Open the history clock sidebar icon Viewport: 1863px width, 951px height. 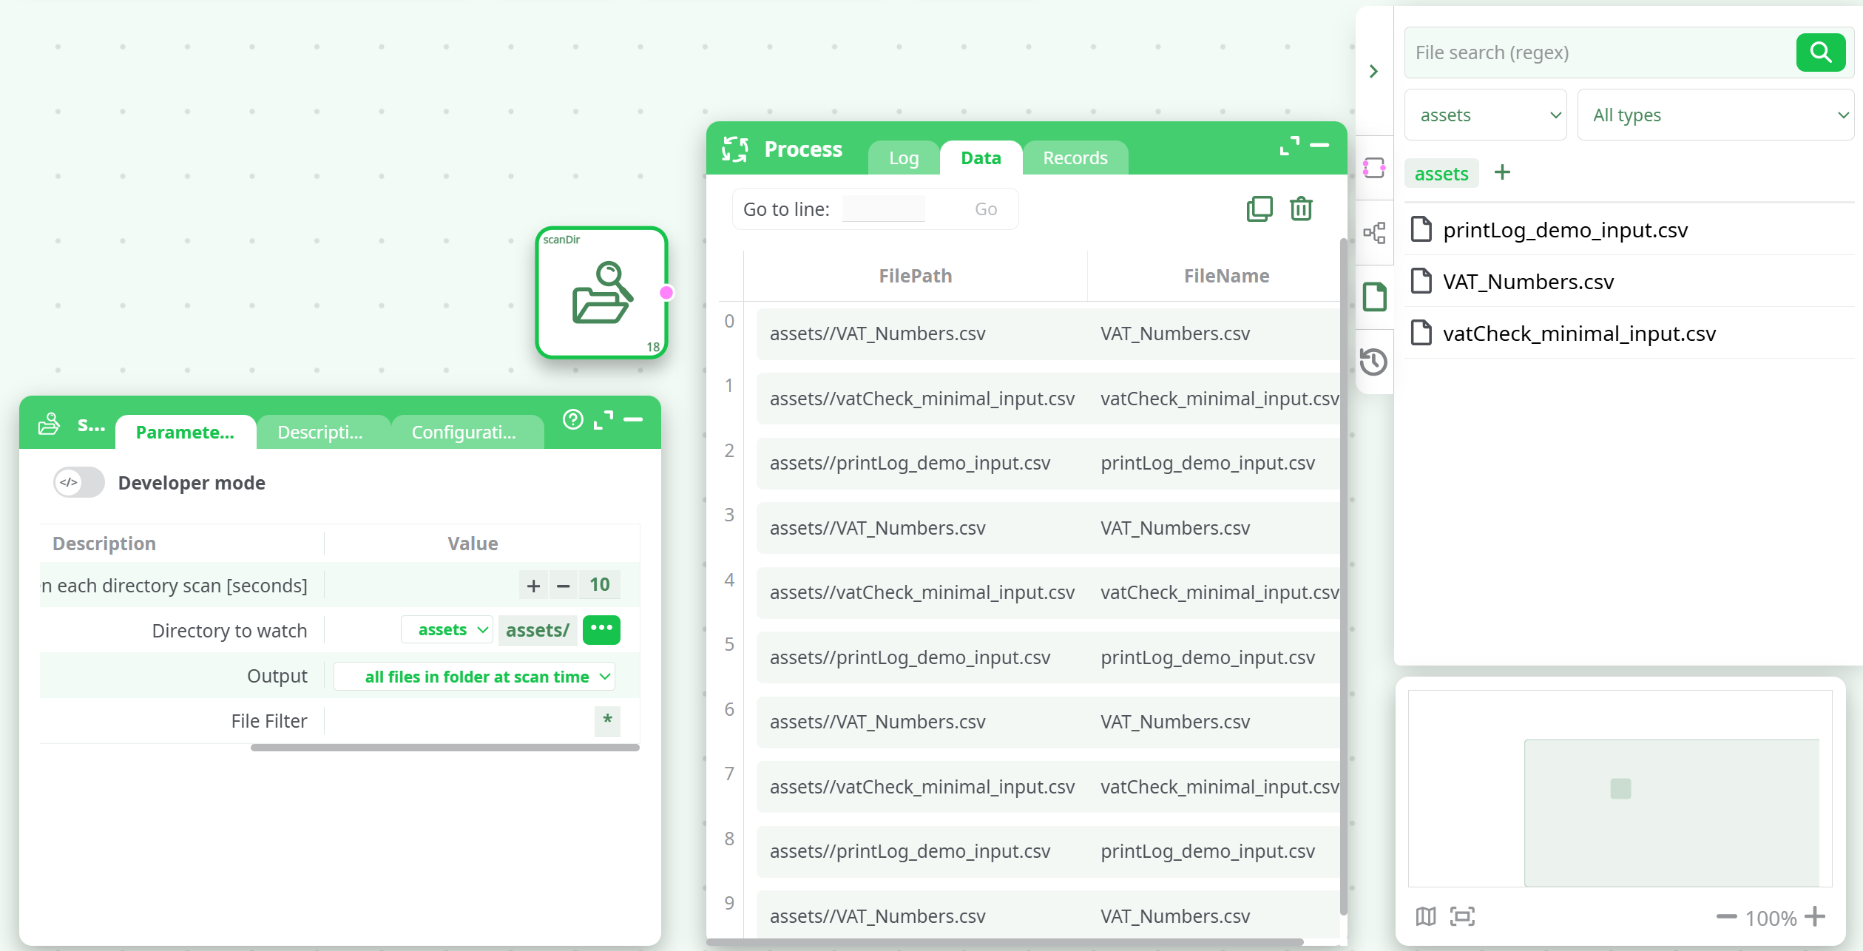tap(1373, 362)
